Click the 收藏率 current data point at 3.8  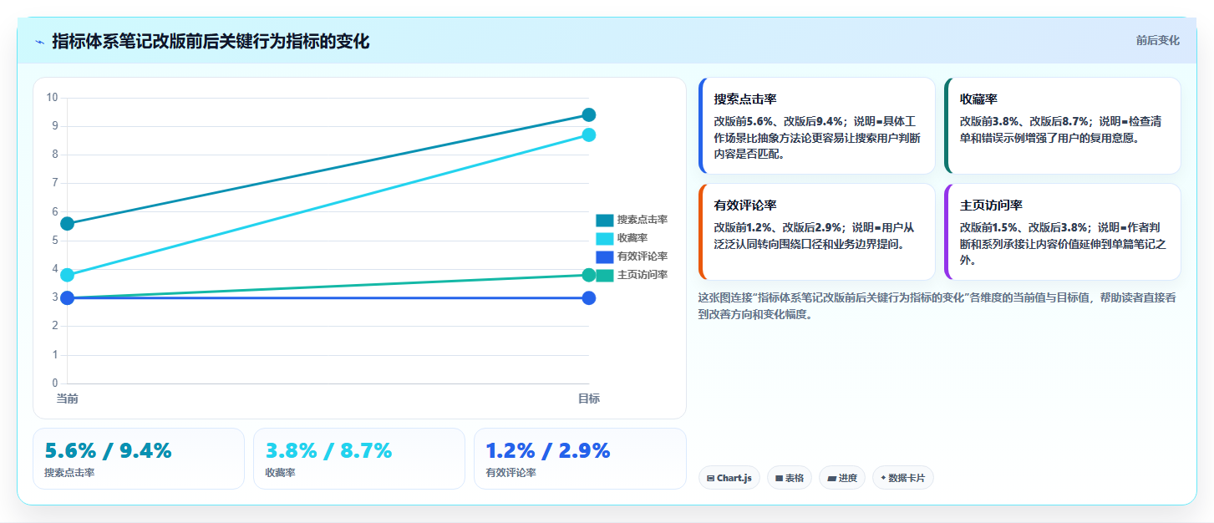point(68,275)
